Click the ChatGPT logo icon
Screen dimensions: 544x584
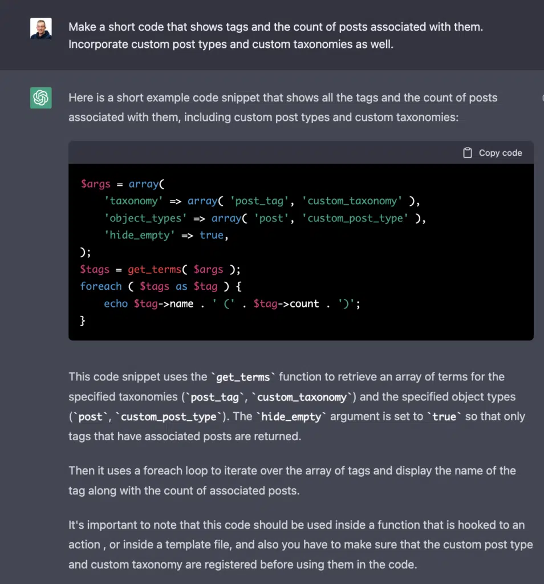[41, 98]
